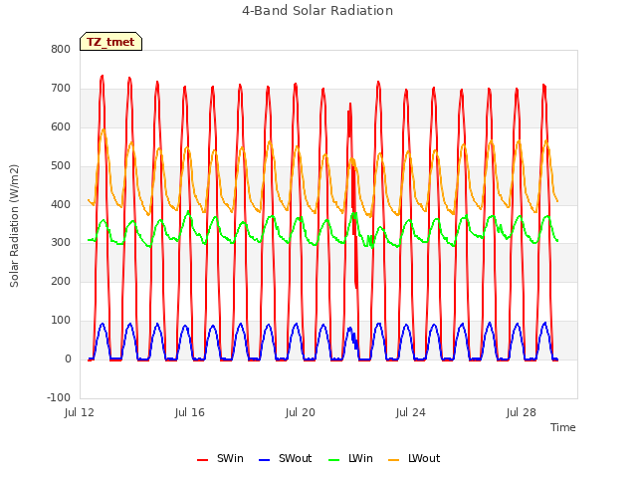
Task: Toggle the LWin series legend entry
Action: pyautogui.click(x=350, y=458)
